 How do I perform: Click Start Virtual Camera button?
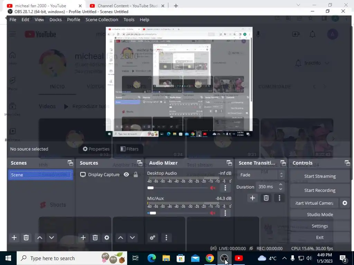click(x=314, y=203)
